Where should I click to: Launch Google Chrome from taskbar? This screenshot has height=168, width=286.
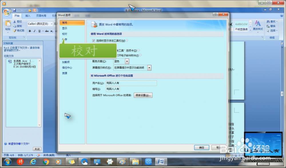46,162
